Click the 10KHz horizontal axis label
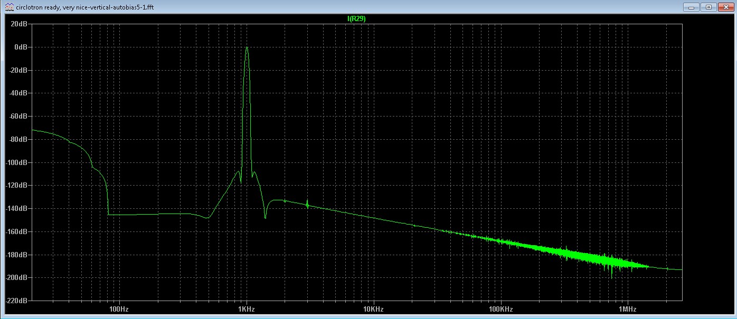Viewport: 737px width, 319px height. (373, 308)
